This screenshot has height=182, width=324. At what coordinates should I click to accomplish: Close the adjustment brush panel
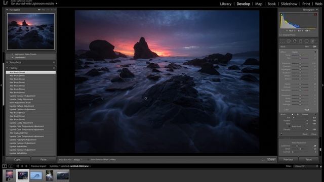(x=314, y=134)
